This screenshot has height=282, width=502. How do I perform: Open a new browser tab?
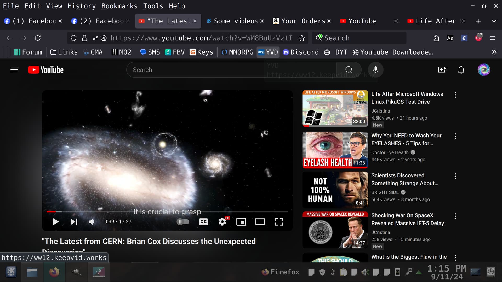coord(478,21)
